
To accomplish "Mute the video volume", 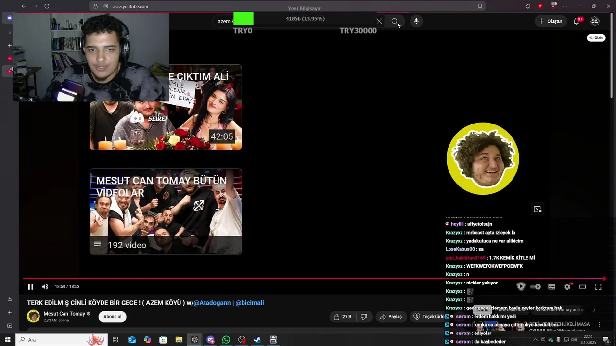I will point(45,287).
